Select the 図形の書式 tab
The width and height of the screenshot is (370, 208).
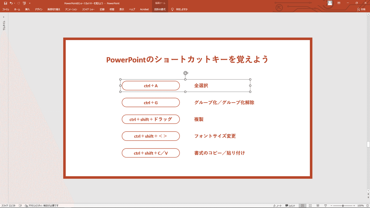pyautogui.click(x=160, y=9)
